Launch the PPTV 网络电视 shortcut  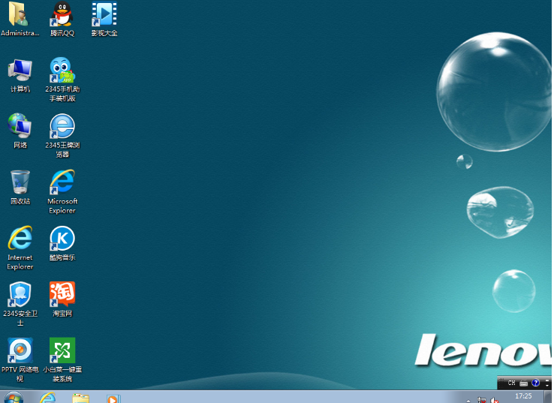coord(20,360)
